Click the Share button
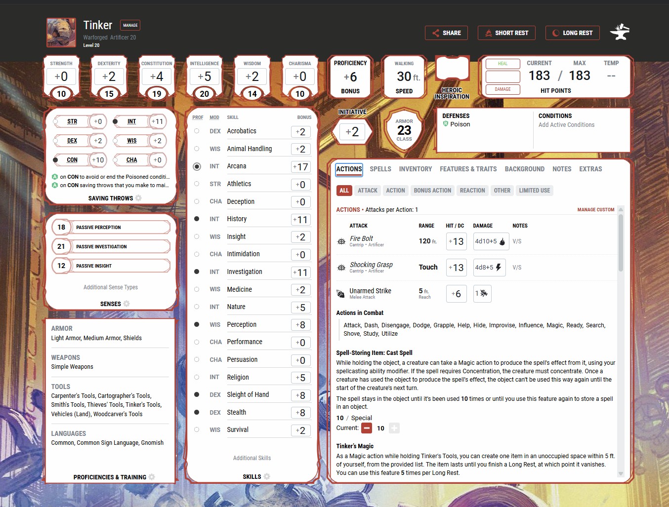Viewport: 669px width, 507px height. [446, 33]
